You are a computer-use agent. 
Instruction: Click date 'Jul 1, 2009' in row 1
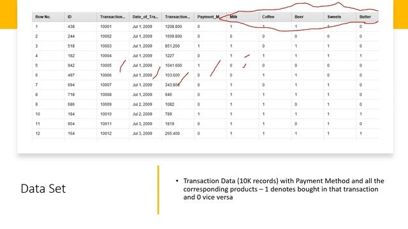142,27
